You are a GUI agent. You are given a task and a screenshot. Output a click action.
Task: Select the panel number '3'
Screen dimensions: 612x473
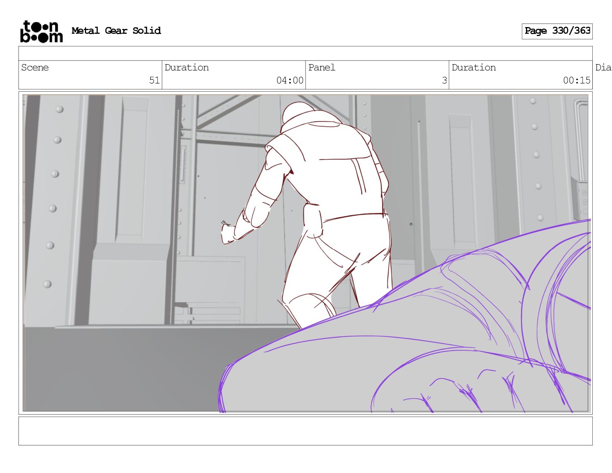[x=444, y=81]
